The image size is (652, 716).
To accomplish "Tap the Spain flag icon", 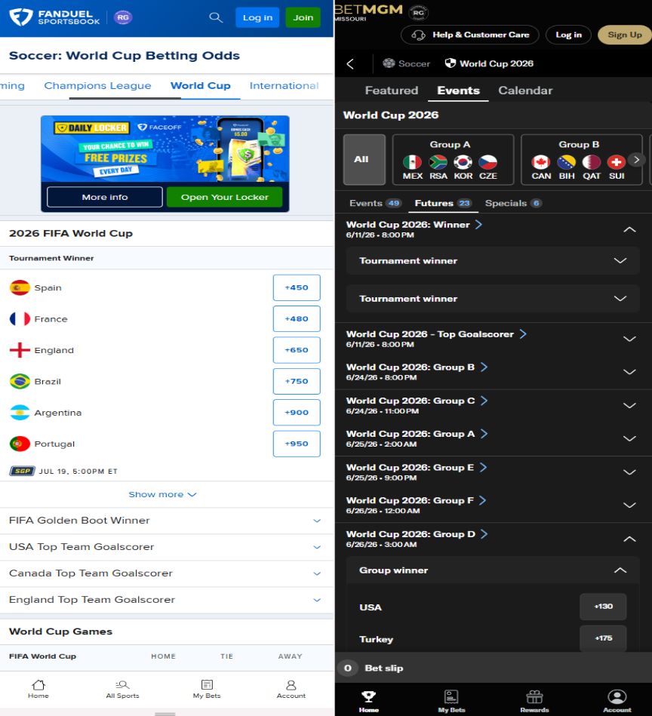I will pyautogui.click(x=20, y=287).
